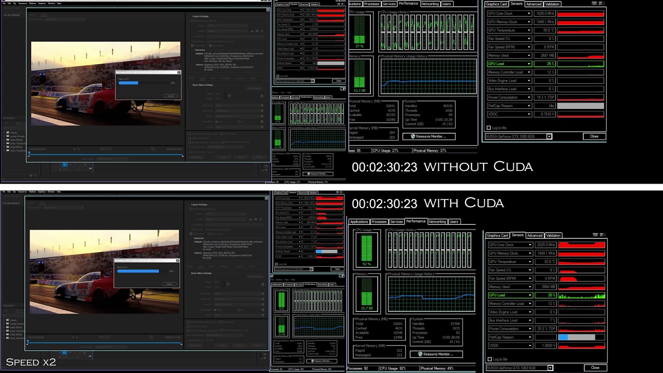The width and height of the screenshot is (663, 373).
Task: Click the save preset icon in the top Export Settings dialog
Action: (x=252, y=31)
